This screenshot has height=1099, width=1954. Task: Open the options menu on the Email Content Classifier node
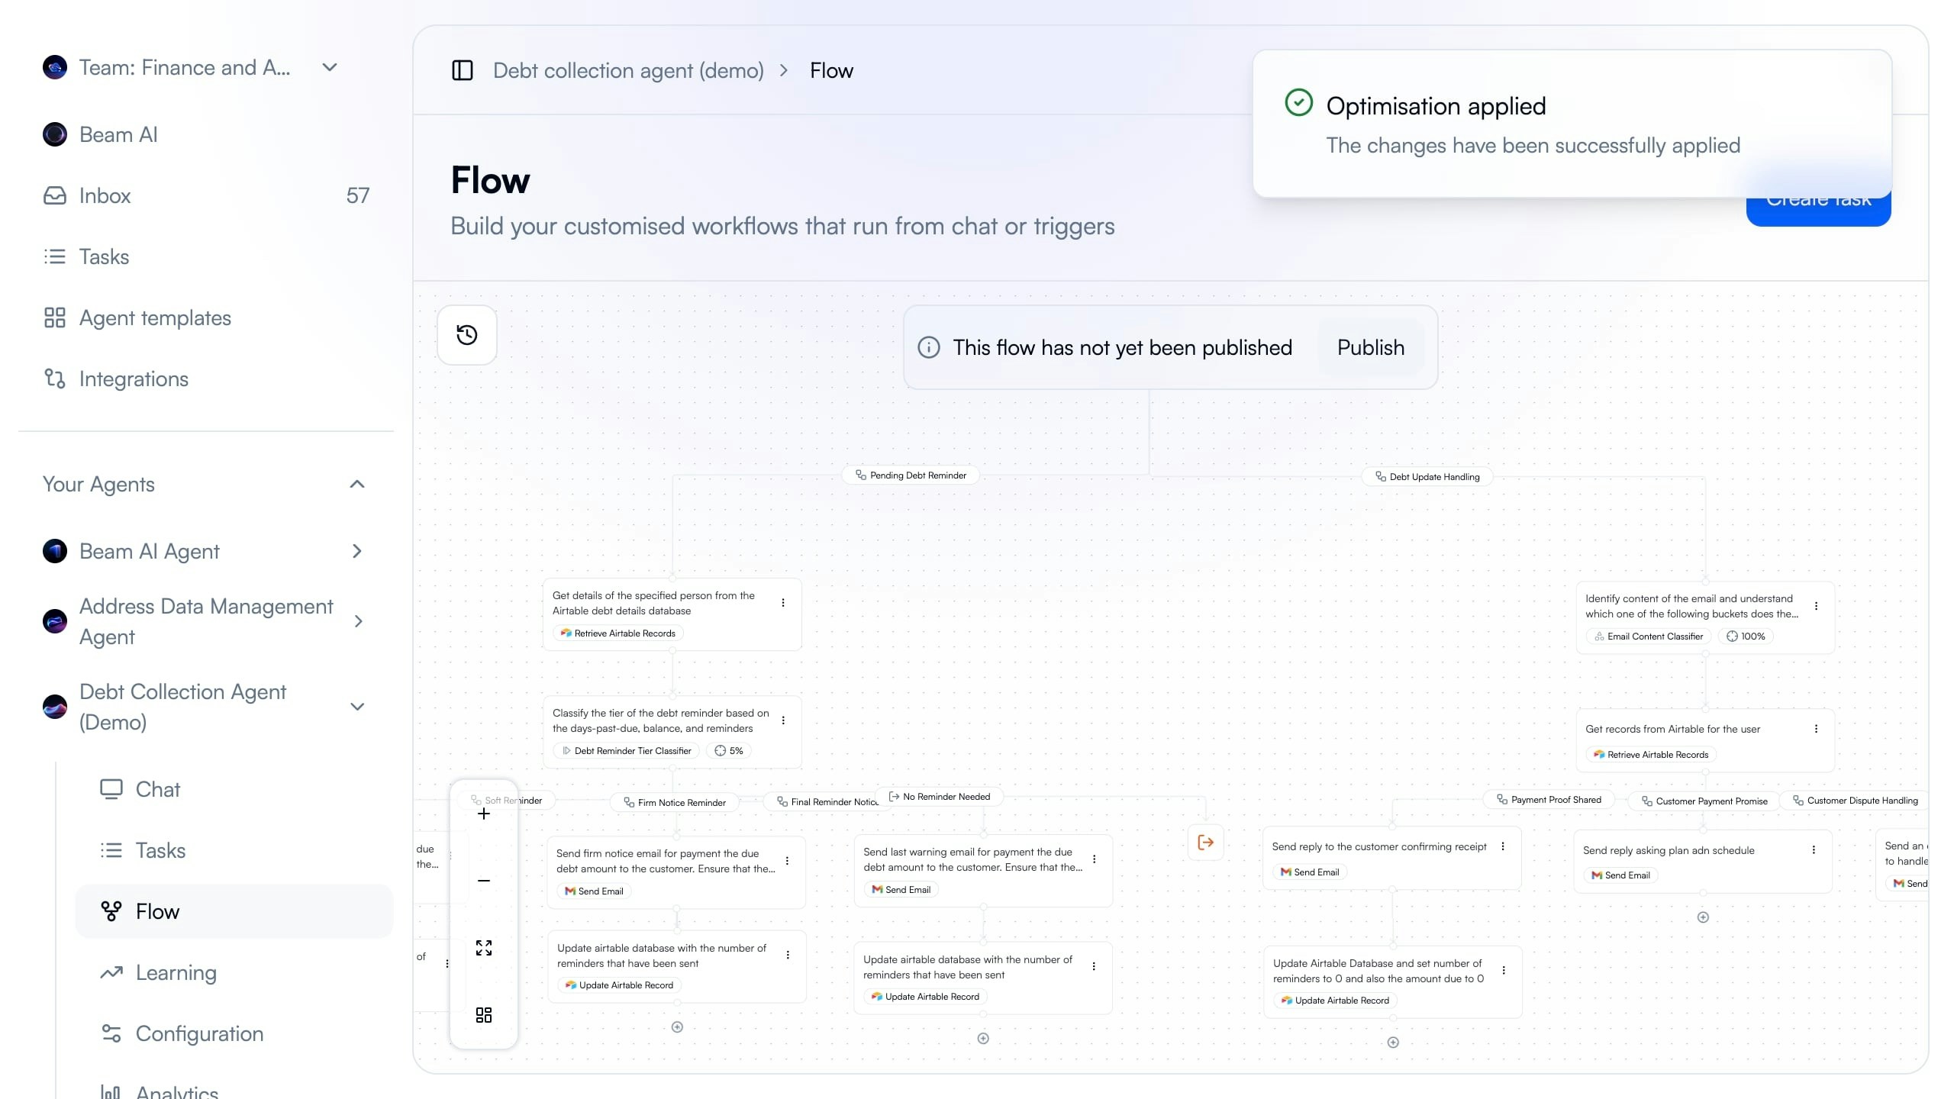click(x=1817, y=605)
